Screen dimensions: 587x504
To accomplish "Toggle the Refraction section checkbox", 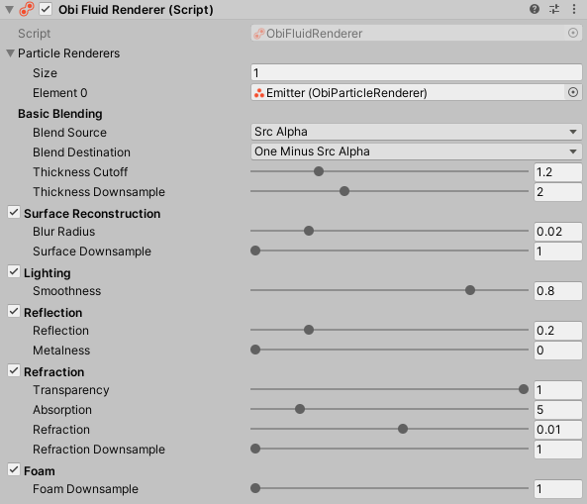I will tap(14, 370).
